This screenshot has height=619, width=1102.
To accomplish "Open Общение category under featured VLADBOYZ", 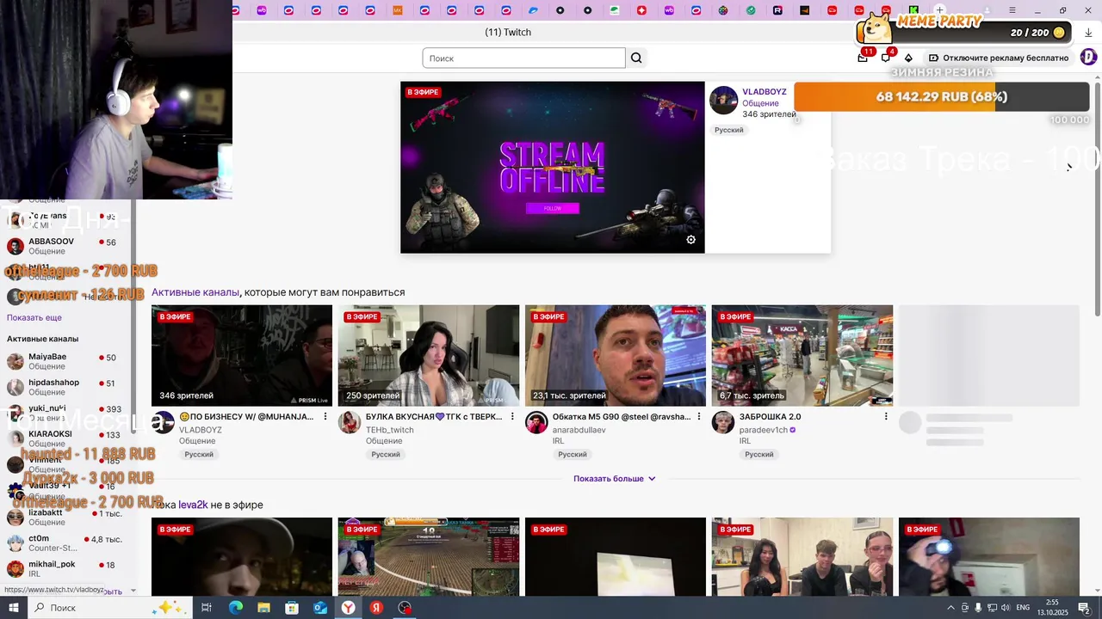I will (760, 103).
